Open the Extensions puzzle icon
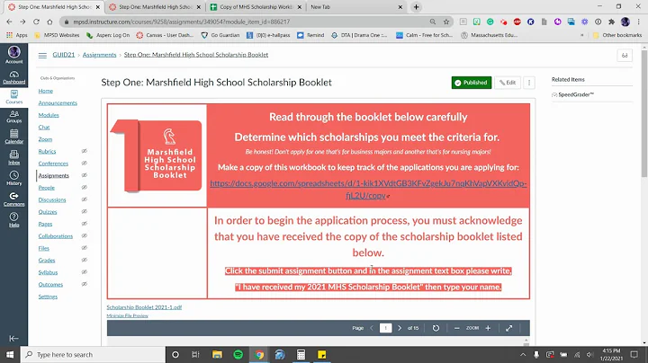The image size is (648, 363). 612,22
